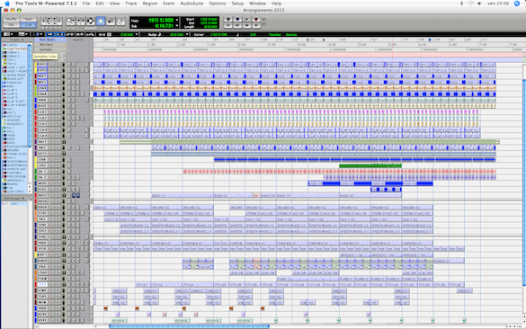Enable Shuffle edit mode
Screen dimensions: 526x329
point(12,20)
